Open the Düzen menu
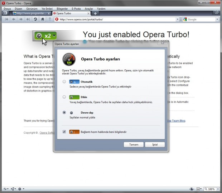Viewport: 222px width, 193px height. [x=19, y=9]
